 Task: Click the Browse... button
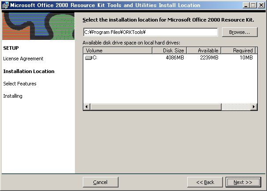tap(239, 32)
